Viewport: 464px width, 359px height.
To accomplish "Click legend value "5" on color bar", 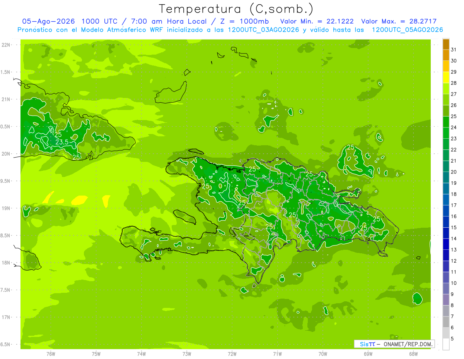I will pyautogui.click(x=452, y=338).
